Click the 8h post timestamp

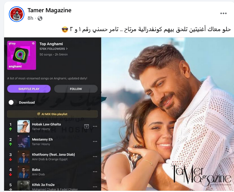(x=30, y=18)
